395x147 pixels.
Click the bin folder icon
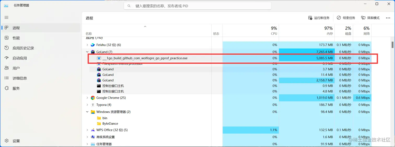(99, 118)
